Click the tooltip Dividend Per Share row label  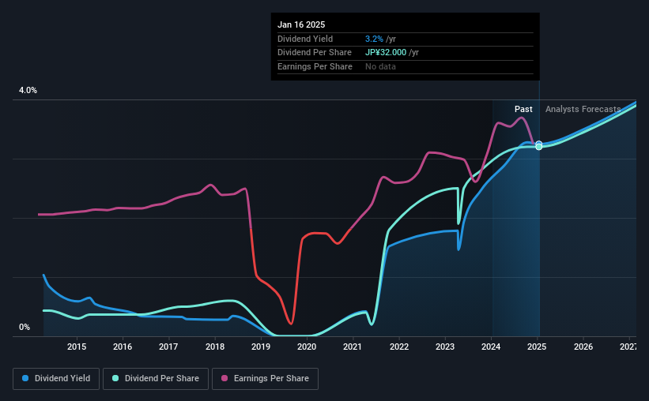(315, 53)
